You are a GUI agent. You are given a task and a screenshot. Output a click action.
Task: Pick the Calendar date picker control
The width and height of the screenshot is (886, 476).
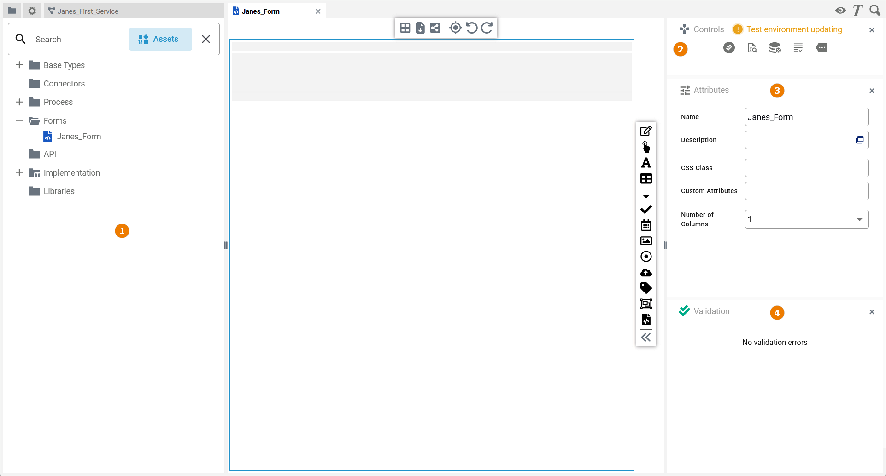coord(646,225)
